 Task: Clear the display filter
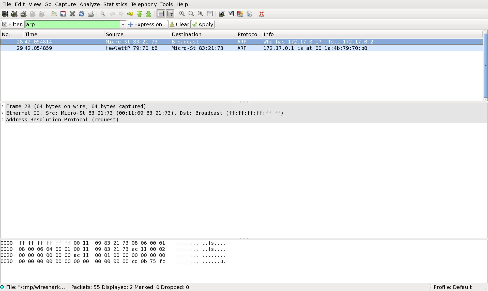coord(179,24)
